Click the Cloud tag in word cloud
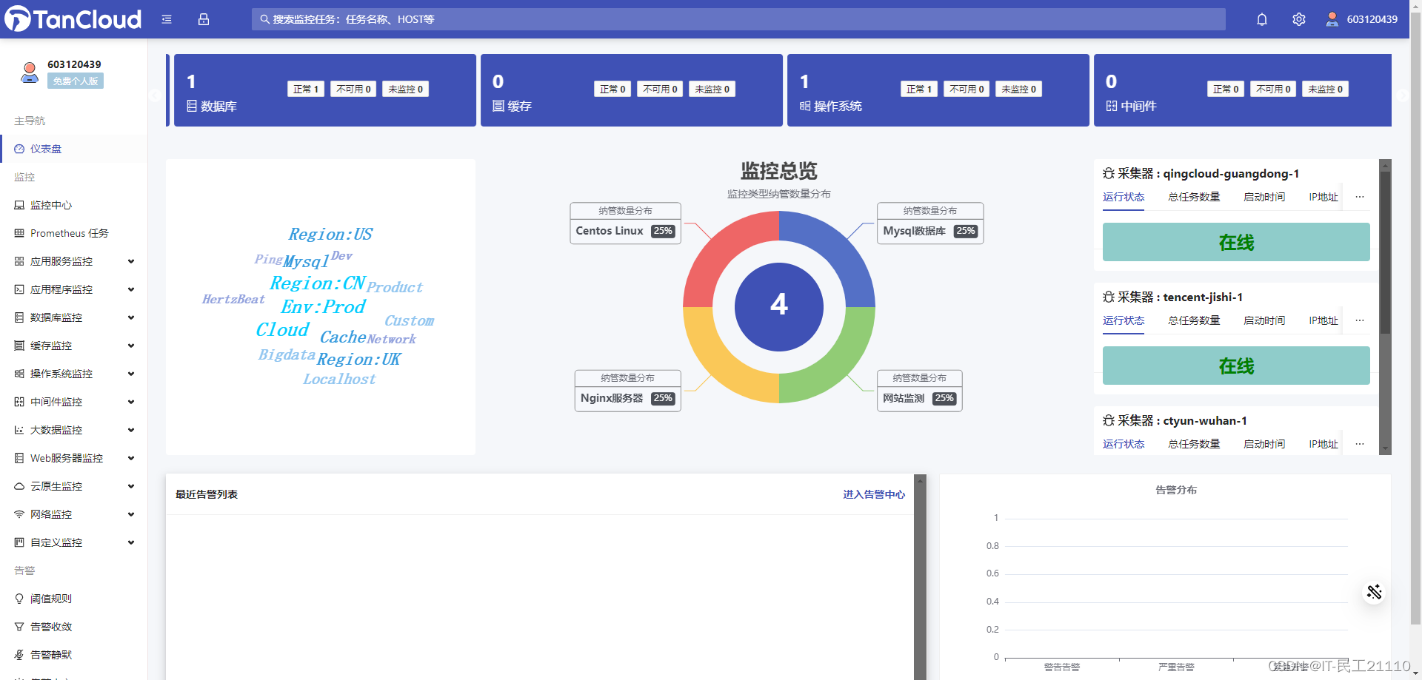The width and height of the screenshot is (1422, 680). 282,330
